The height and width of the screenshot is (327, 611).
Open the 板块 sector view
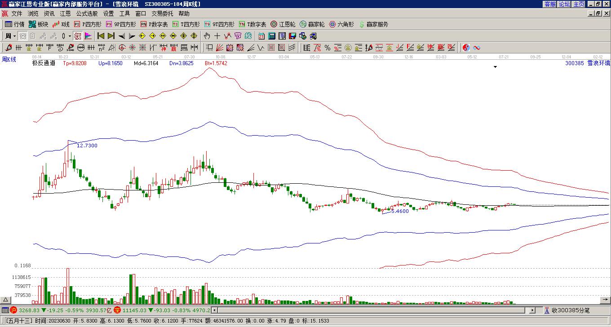coord(38,24)
